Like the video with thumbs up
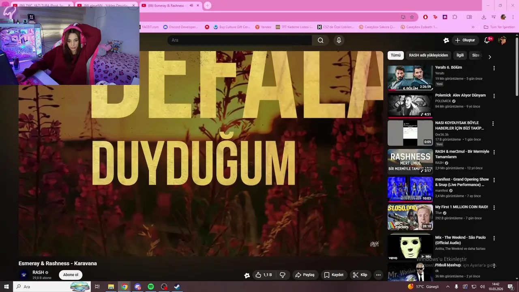 pyautogui.click(x=264, y=275)
